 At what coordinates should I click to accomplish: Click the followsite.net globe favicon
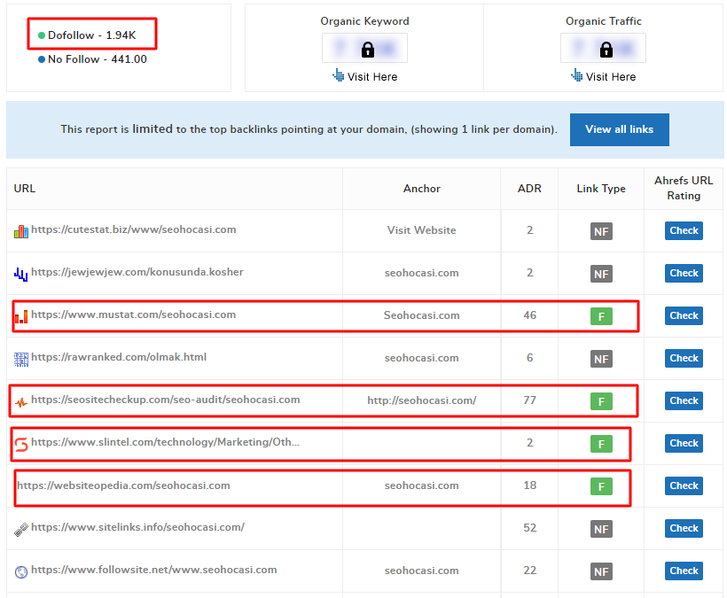21,572
